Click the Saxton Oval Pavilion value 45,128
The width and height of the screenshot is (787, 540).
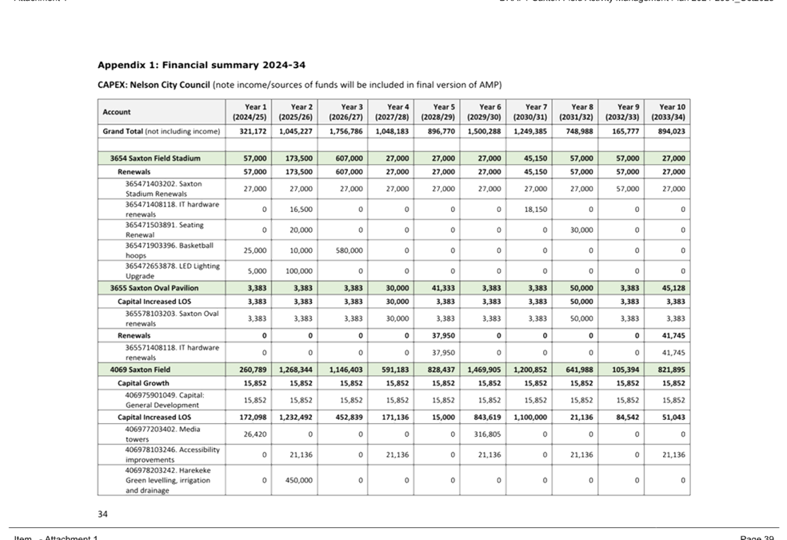(x=673, y=288)
